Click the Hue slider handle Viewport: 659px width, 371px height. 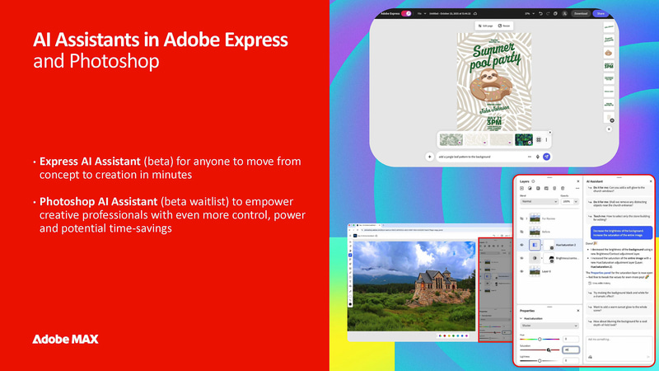point(540,339)
